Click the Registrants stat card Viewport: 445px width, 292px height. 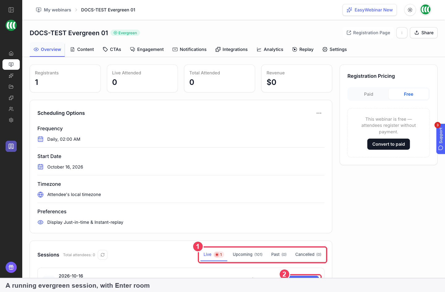tap(65, 78)
